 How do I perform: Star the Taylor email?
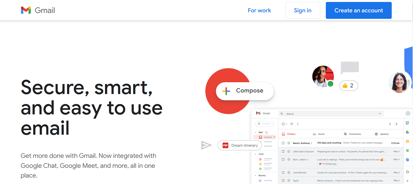click(x=289, y=181)
